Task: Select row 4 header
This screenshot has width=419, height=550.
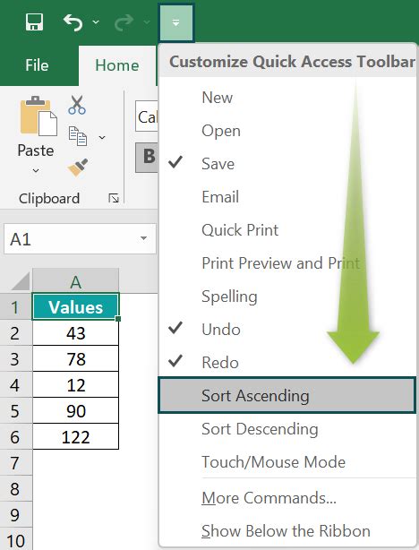Action: click(16, 385)
